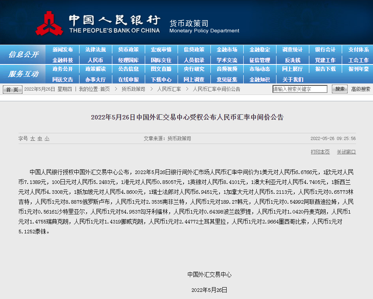Open 下载中心 menu item

[x=161, y=79]
